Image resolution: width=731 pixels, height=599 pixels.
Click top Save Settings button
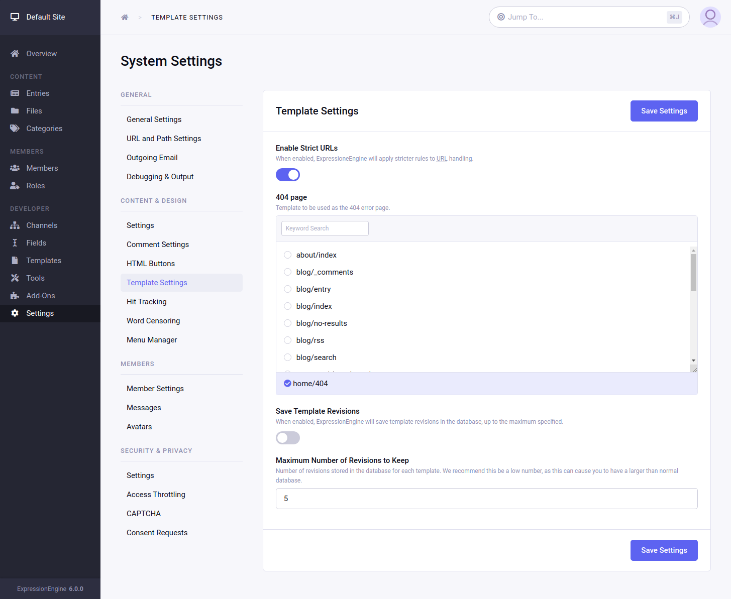click(664, 111)
